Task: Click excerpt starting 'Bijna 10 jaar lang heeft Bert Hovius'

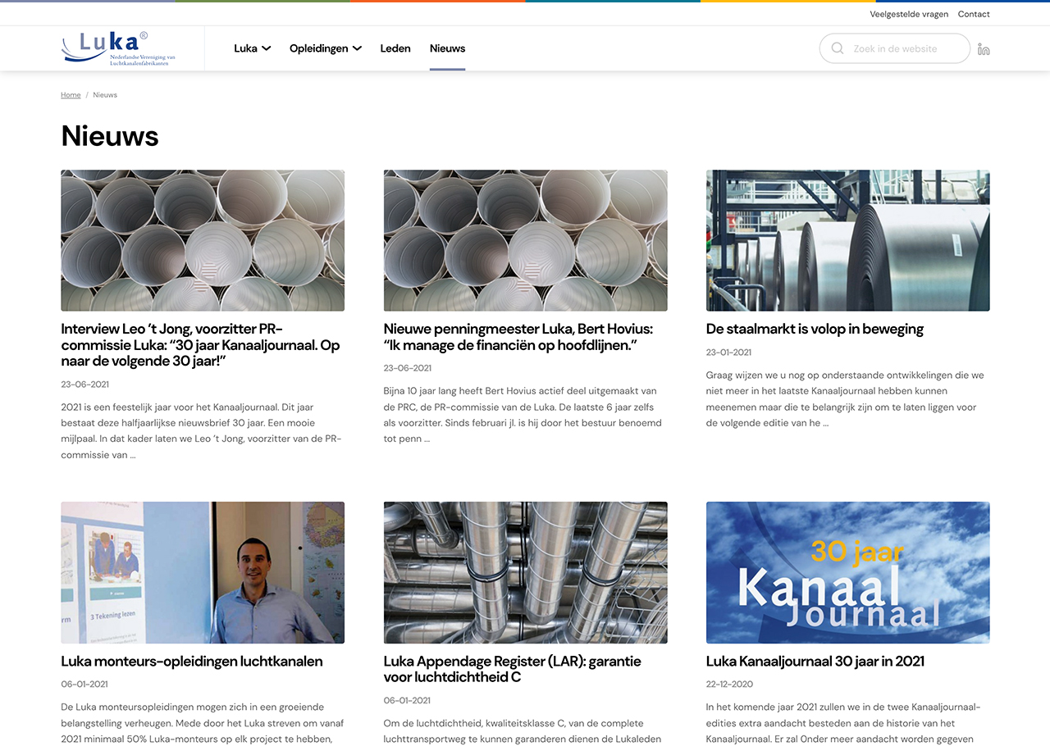Action: click(523, 415)
